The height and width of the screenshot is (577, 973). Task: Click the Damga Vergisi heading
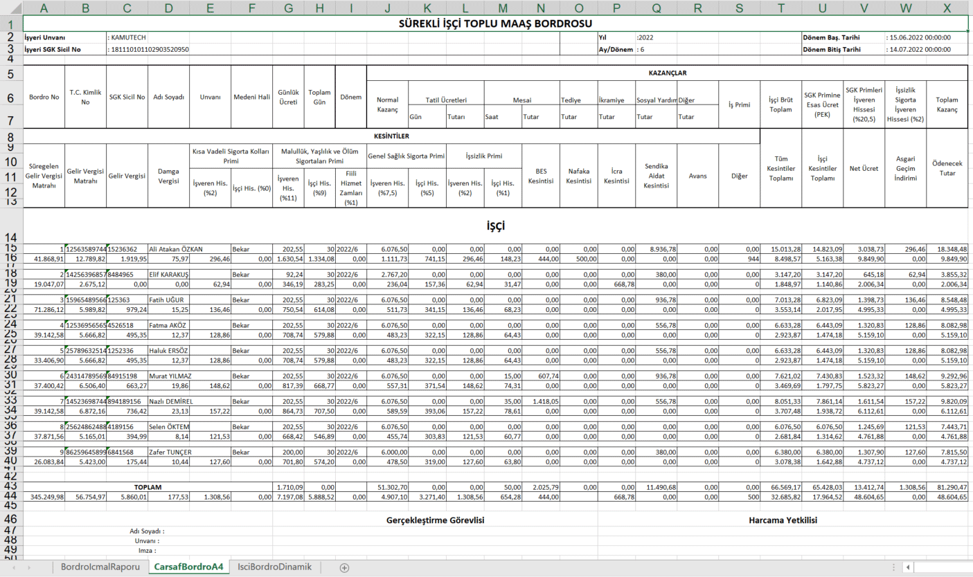(x=169, y=176)
